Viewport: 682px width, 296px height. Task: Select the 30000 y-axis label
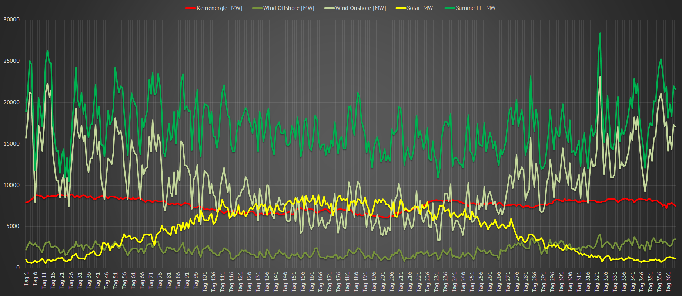point(11,20)
